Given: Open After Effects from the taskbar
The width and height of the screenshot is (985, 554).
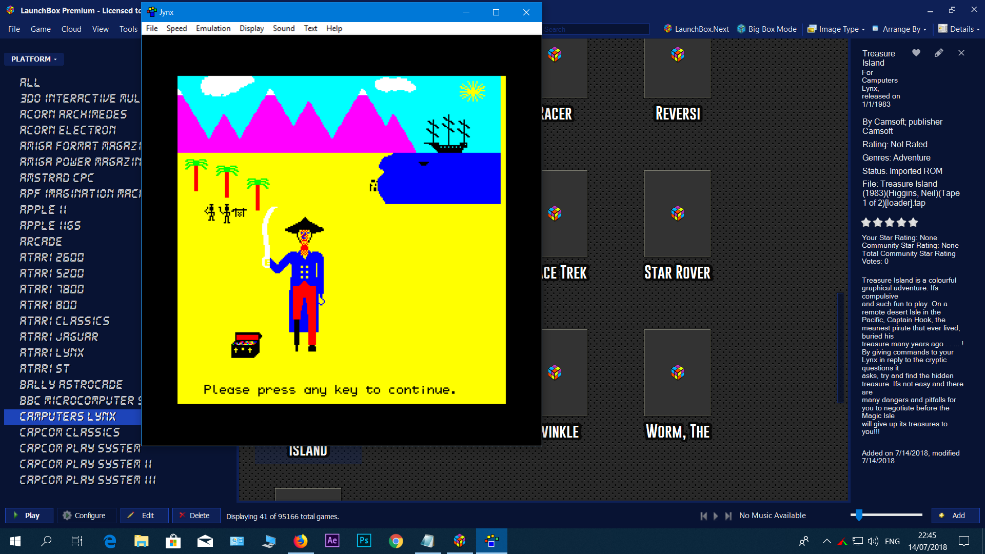Looking at the screenshot, I should click(x=332, y=541).
